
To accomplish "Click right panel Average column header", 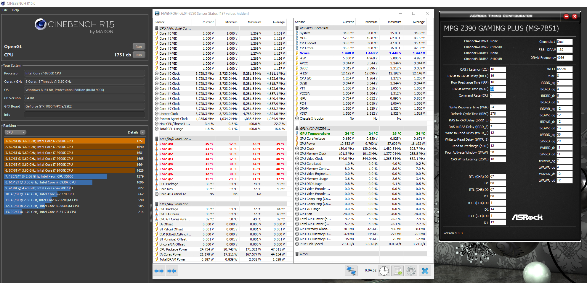I will tap(419, 22).
